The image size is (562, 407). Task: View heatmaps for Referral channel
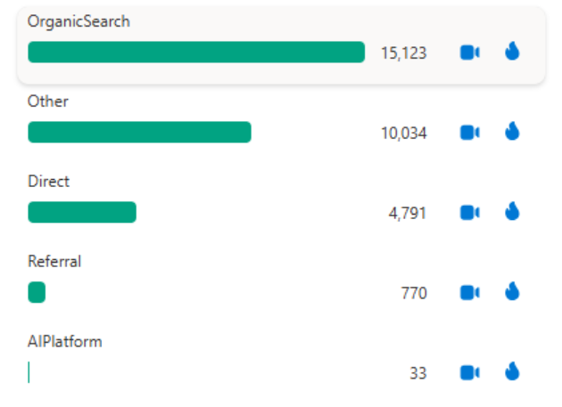(x=512, y=291)
